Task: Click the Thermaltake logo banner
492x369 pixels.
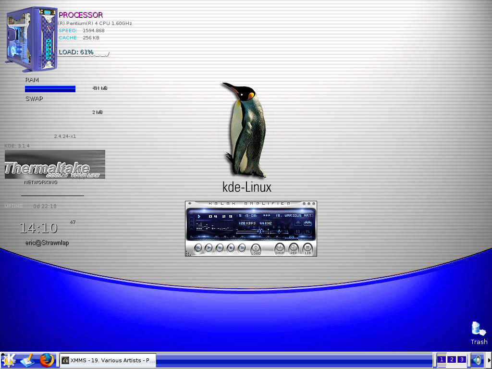Action: [x=55, y=164]
